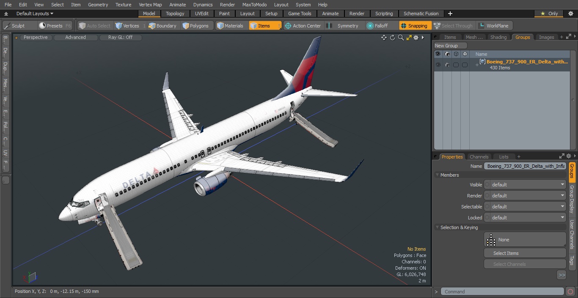The width and height of the screenshot is (578, 298).
Task: Open the Geometry menu
Action: (98, 5)
